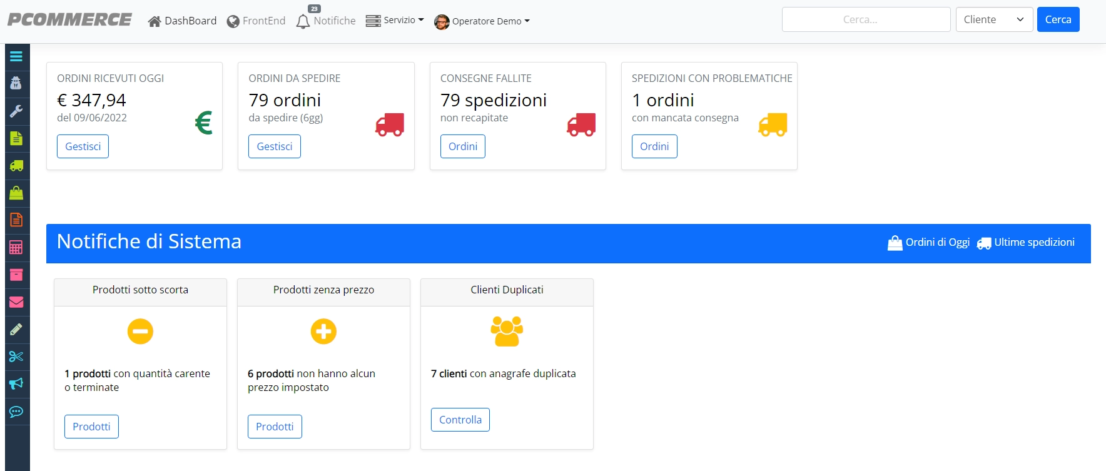
Task: Click Prodotti button in Prodotti sotto scorta
Action: pyautogui.click(x=91, y=427)
